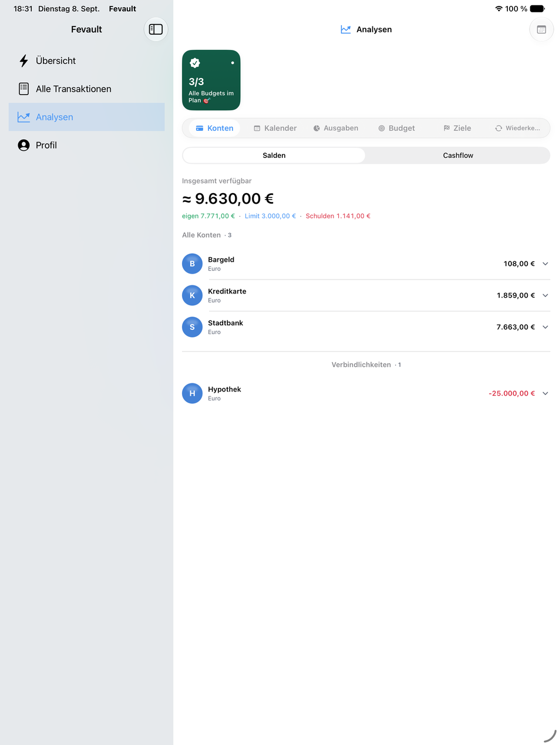Select the Ausgaben tab

coord(335,128)
